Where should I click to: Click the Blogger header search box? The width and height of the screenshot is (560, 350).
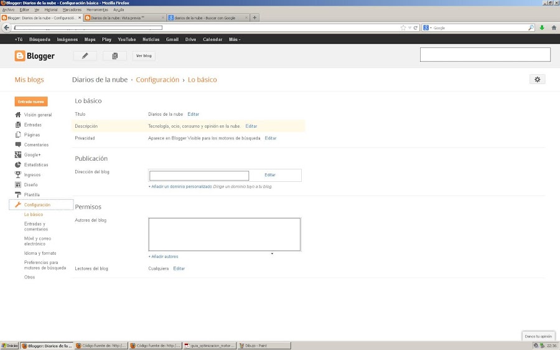(x=485, y=54)
